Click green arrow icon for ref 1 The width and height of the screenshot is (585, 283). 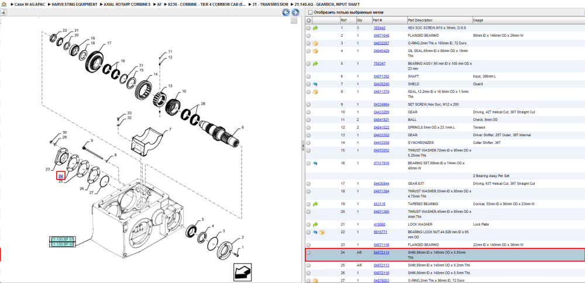pyautogui.click(x=315, y=28)
